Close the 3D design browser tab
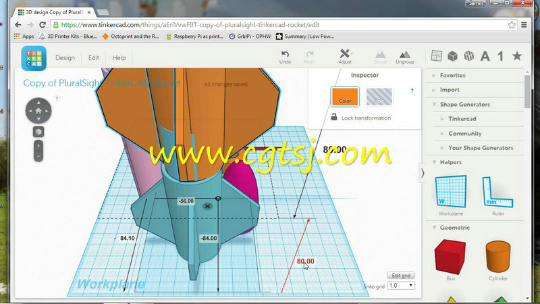The image size is (540, 304). (x=89, y=12)
